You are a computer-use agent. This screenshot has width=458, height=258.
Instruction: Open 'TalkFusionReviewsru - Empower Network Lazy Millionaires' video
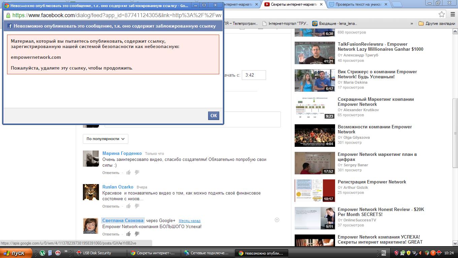click(x=381, y=47)
